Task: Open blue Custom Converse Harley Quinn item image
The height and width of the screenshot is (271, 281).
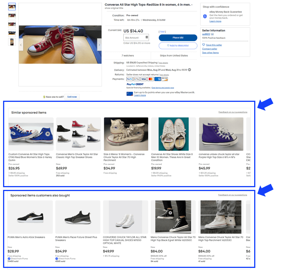Action: [31, 134]
